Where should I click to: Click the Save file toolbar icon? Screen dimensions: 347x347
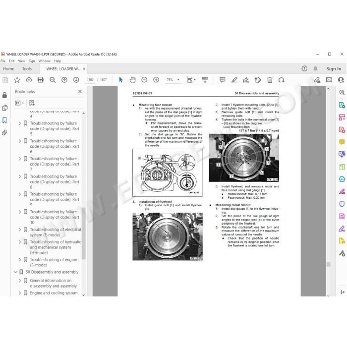[5, 80]
